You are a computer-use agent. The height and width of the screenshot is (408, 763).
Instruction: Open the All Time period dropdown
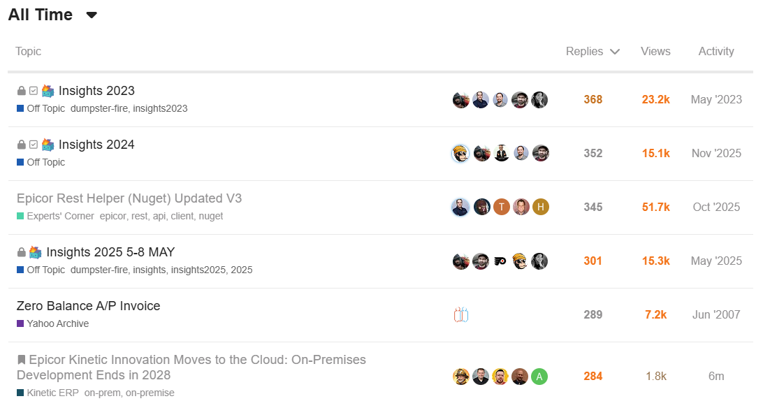(x=92, y=15)
